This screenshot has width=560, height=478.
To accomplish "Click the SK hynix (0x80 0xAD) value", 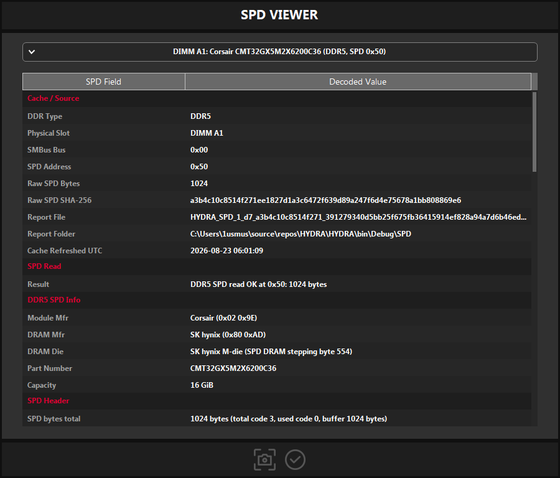I will [228, 334].
